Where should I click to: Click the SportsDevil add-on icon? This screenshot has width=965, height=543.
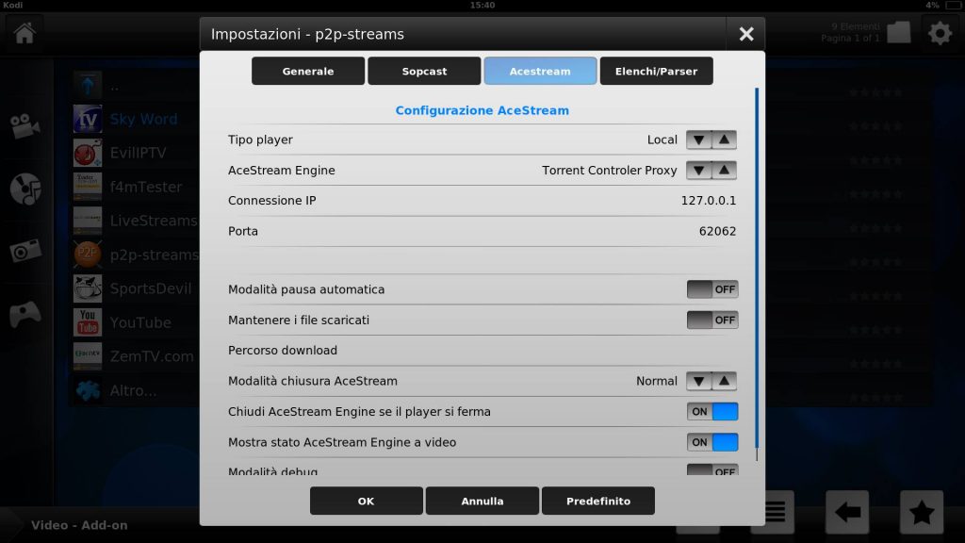[x=88, y=288]
